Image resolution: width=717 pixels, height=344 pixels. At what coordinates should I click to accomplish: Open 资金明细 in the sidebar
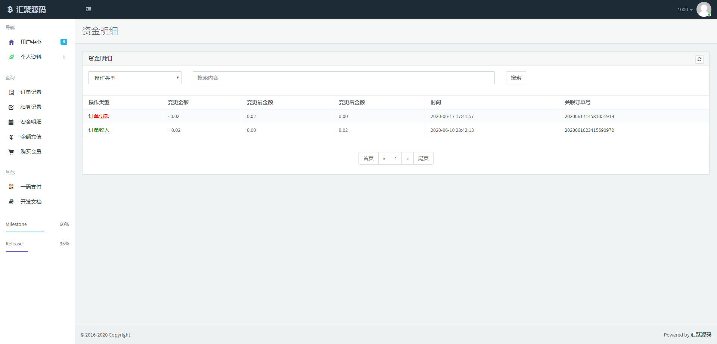[x=31, y=122]
